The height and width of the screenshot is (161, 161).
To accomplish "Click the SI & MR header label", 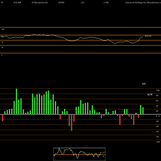I will (x=17, y=3).
